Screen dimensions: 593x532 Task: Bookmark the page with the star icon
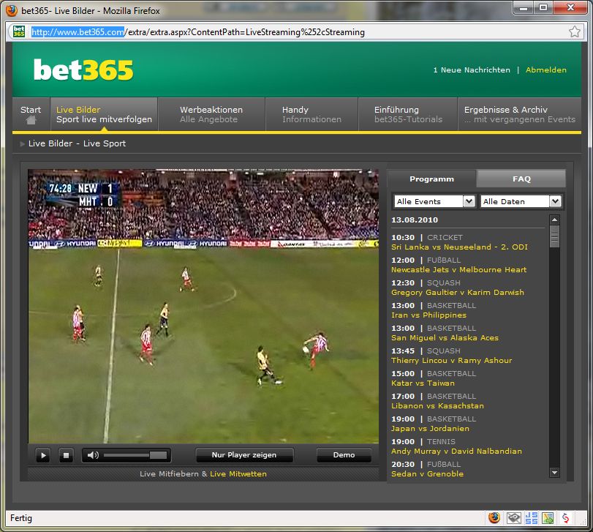(575, 32)
